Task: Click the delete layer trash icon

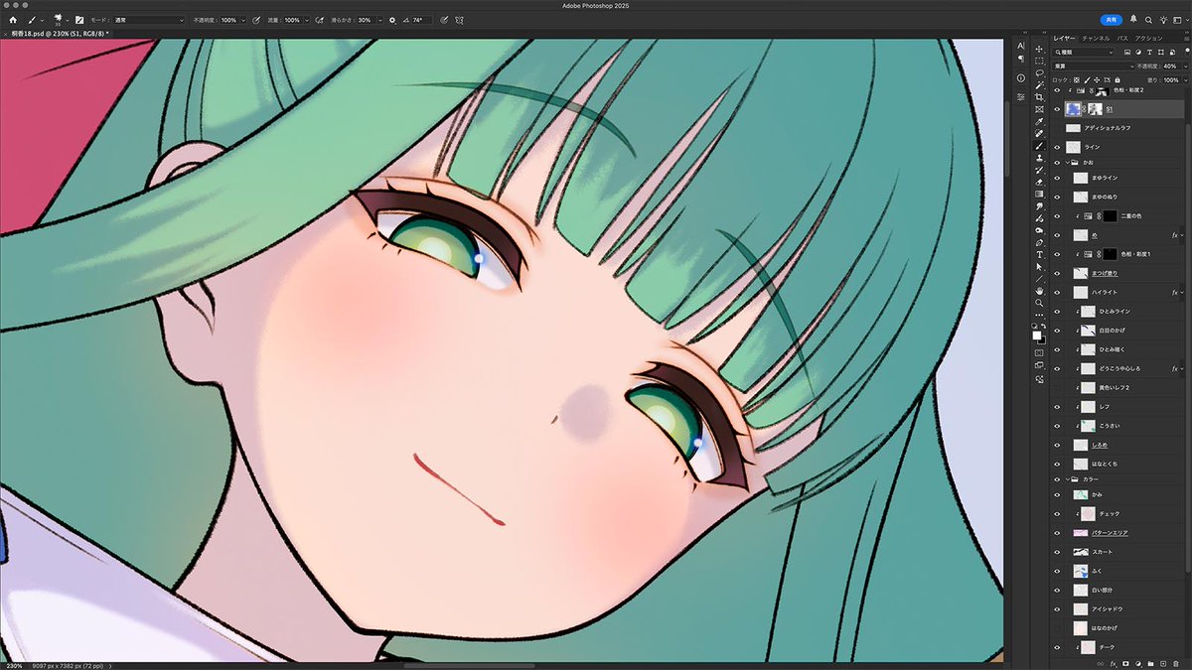Action: [1176, 663]
